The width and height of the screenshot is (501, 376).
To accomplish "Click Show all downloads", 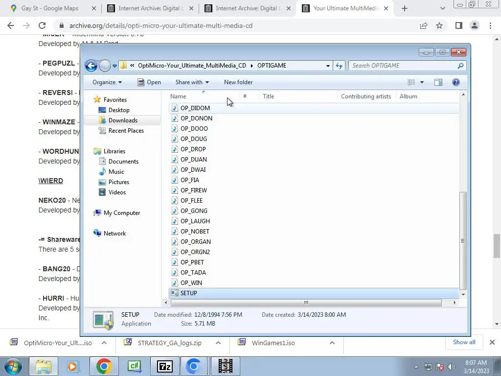I will point(464,342).
